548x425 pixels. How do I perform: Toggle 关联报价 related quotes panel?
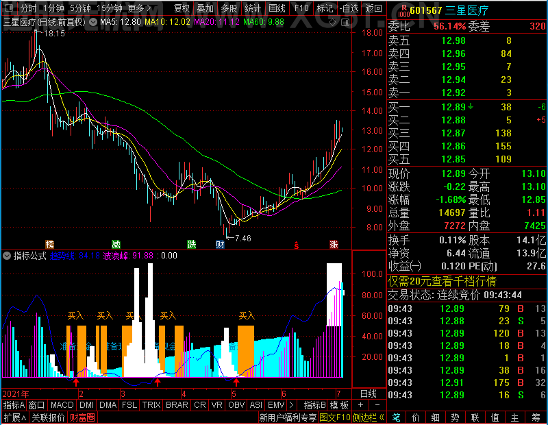(x=48, y=417)
